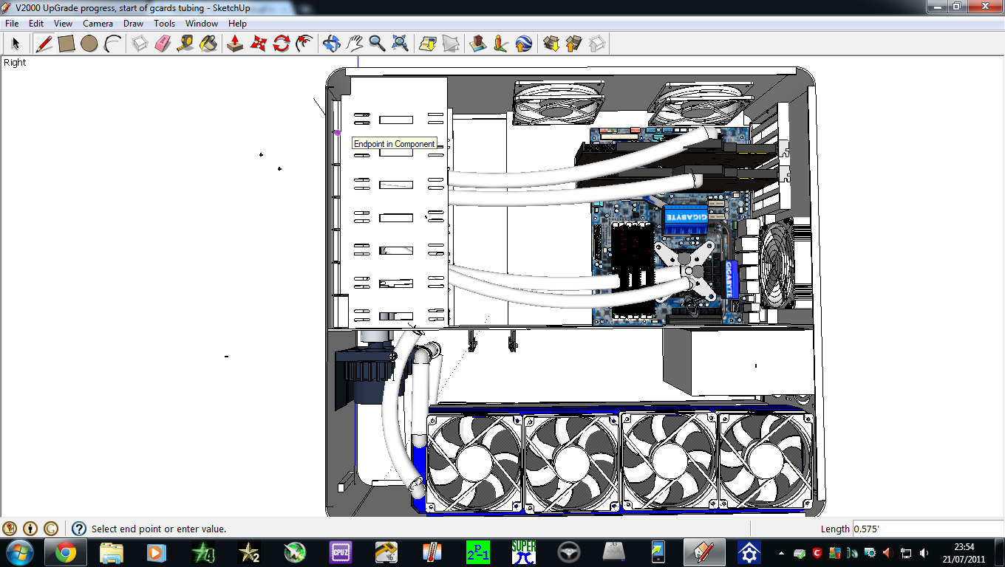The image size is (1005, 567).
Task: Open the Instructor help question-mark icon
Action: [x=79, y=529]
